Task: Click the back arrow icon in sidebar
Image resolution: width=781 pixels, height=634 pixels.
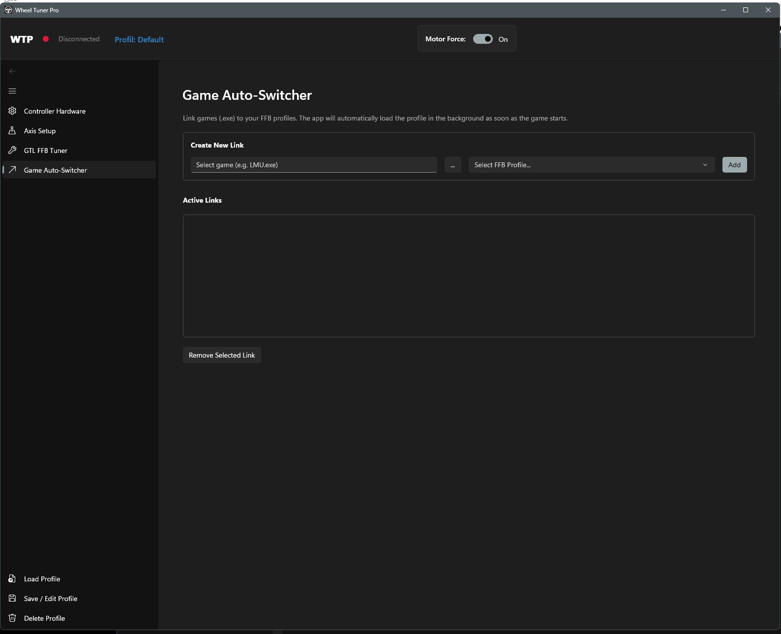Action: tap(12, 71)
